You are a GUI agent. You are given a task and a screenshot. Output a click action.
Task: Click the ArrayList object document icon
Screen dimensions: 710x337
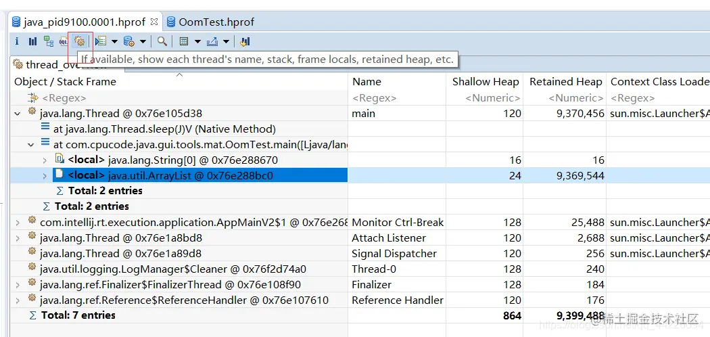pos(59,175)
